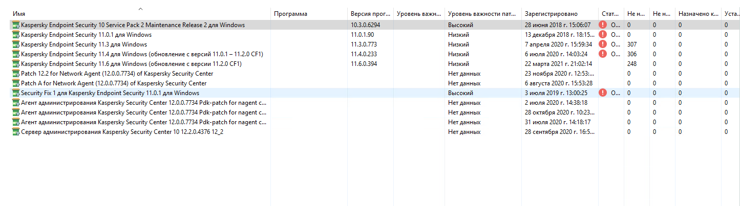740x206 pixels.
Task: Click red status icon in Security Fix 1 row
Action: (603, 93)
